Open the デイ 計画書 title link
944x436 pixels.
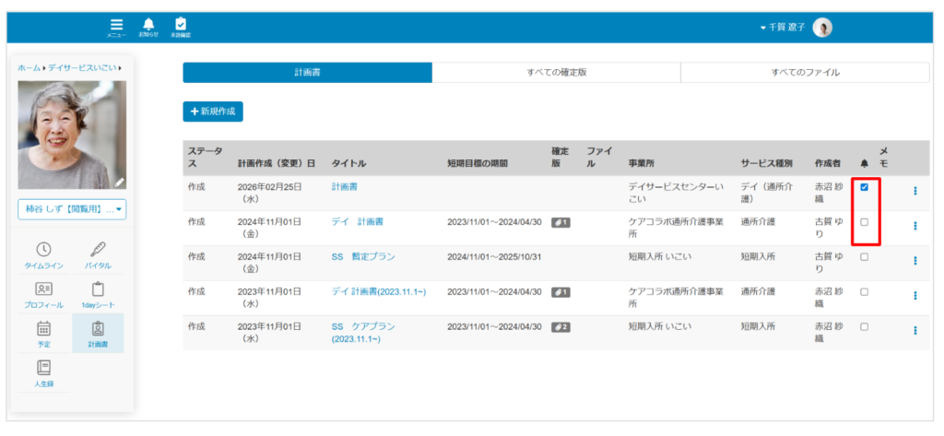point(358,221)
